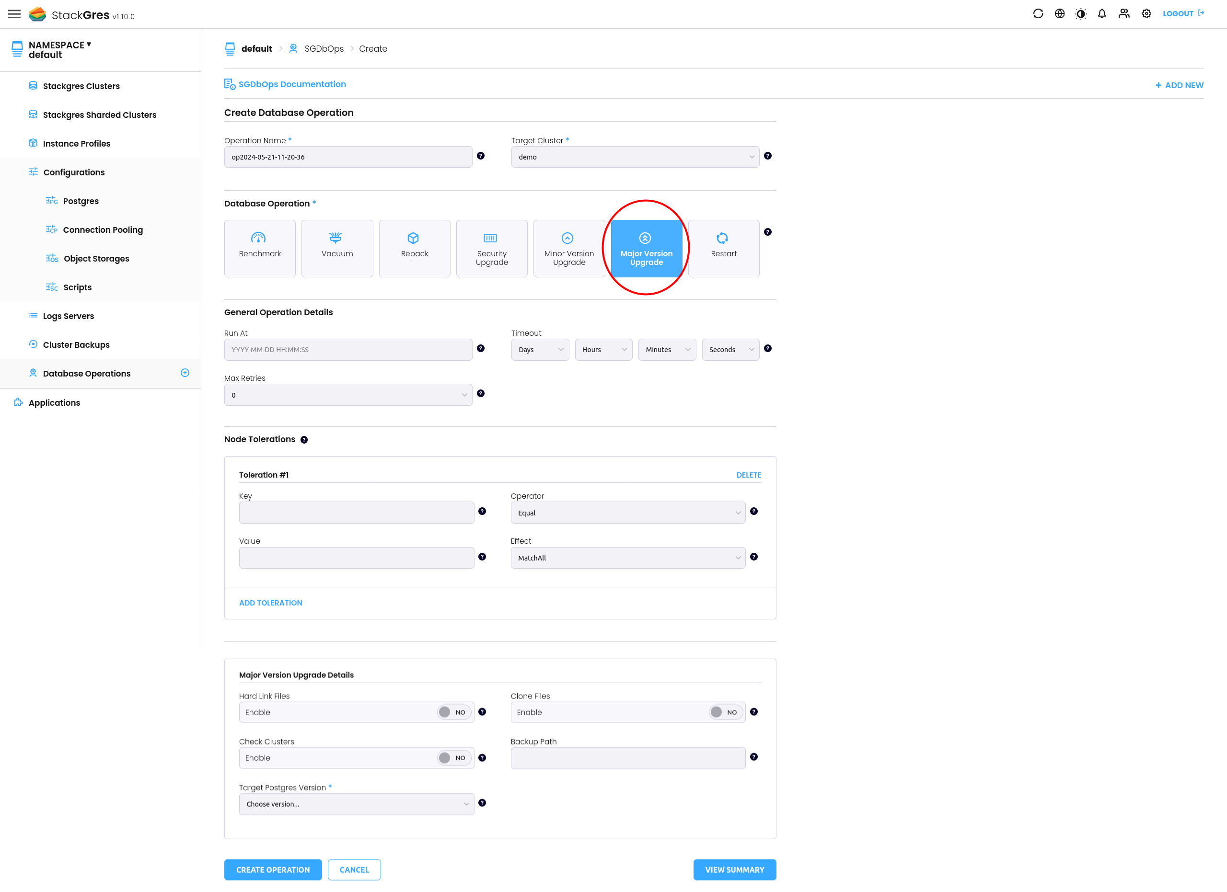Image resolution: width=1227 pixels, height=892 pixels.
Task: Choose the Benchmark operation tile
Action: point(260,248)
